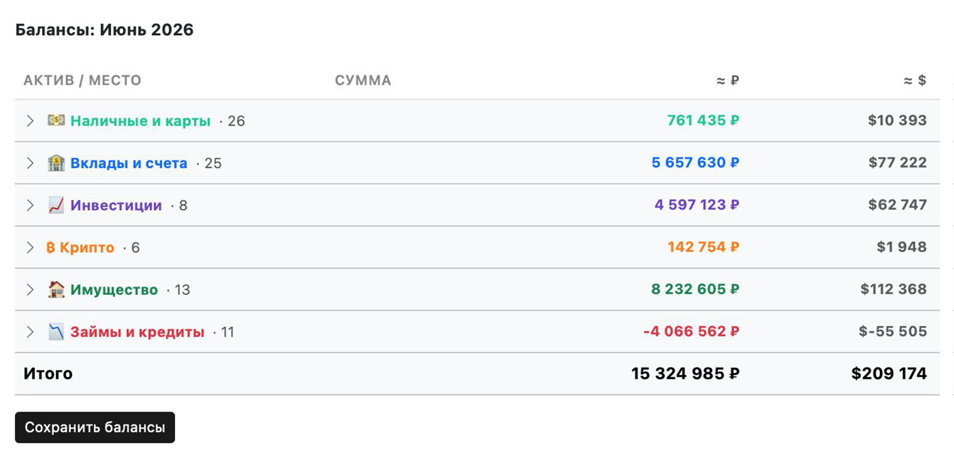The width and height of the screenshot is (954, 469).
Task: Click the falling chart icon for Займы и кредиты
Action: tap(56, 332)
